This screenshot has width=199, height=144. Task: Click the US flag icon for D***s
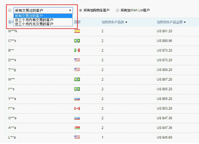click(77, 60)
